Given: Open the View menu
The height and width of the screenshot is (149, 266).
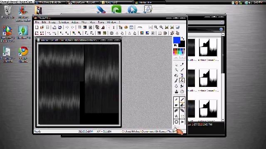Looking at the screenshot, I should click(x=92, y=22).
